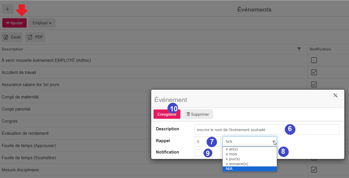Select the Évaluation de rendement row

75,133
